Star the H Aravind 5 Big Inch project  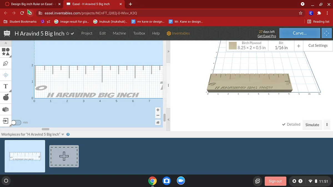(67, 34)
